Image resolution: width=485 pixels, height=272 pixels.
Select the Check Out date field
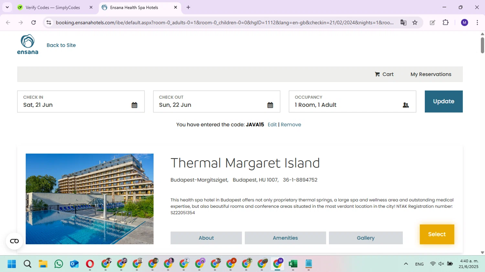pyautogui.click(x=217, y=101)
